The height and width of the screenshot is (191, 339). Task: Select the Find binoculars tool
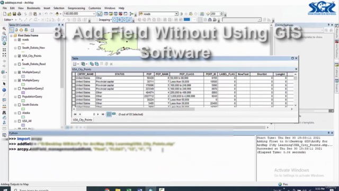pyautogui.click(x=4, y=112)
